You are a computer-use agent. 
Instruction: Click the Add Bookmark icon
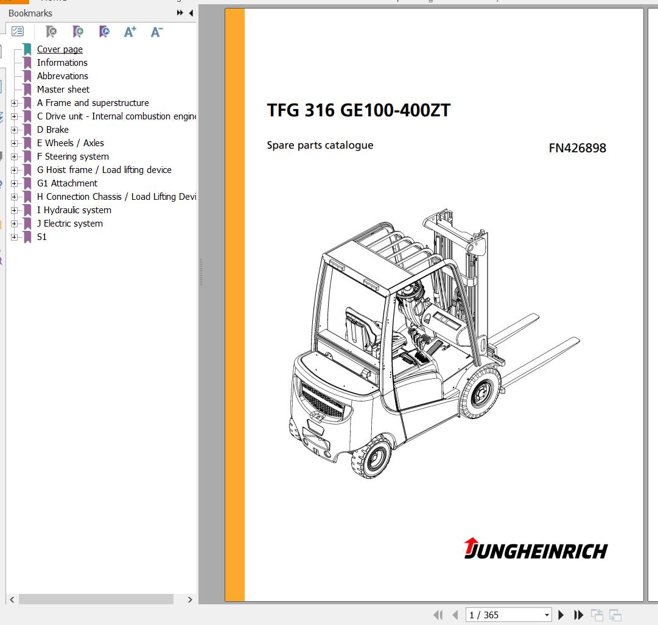(x=77, y=32)
